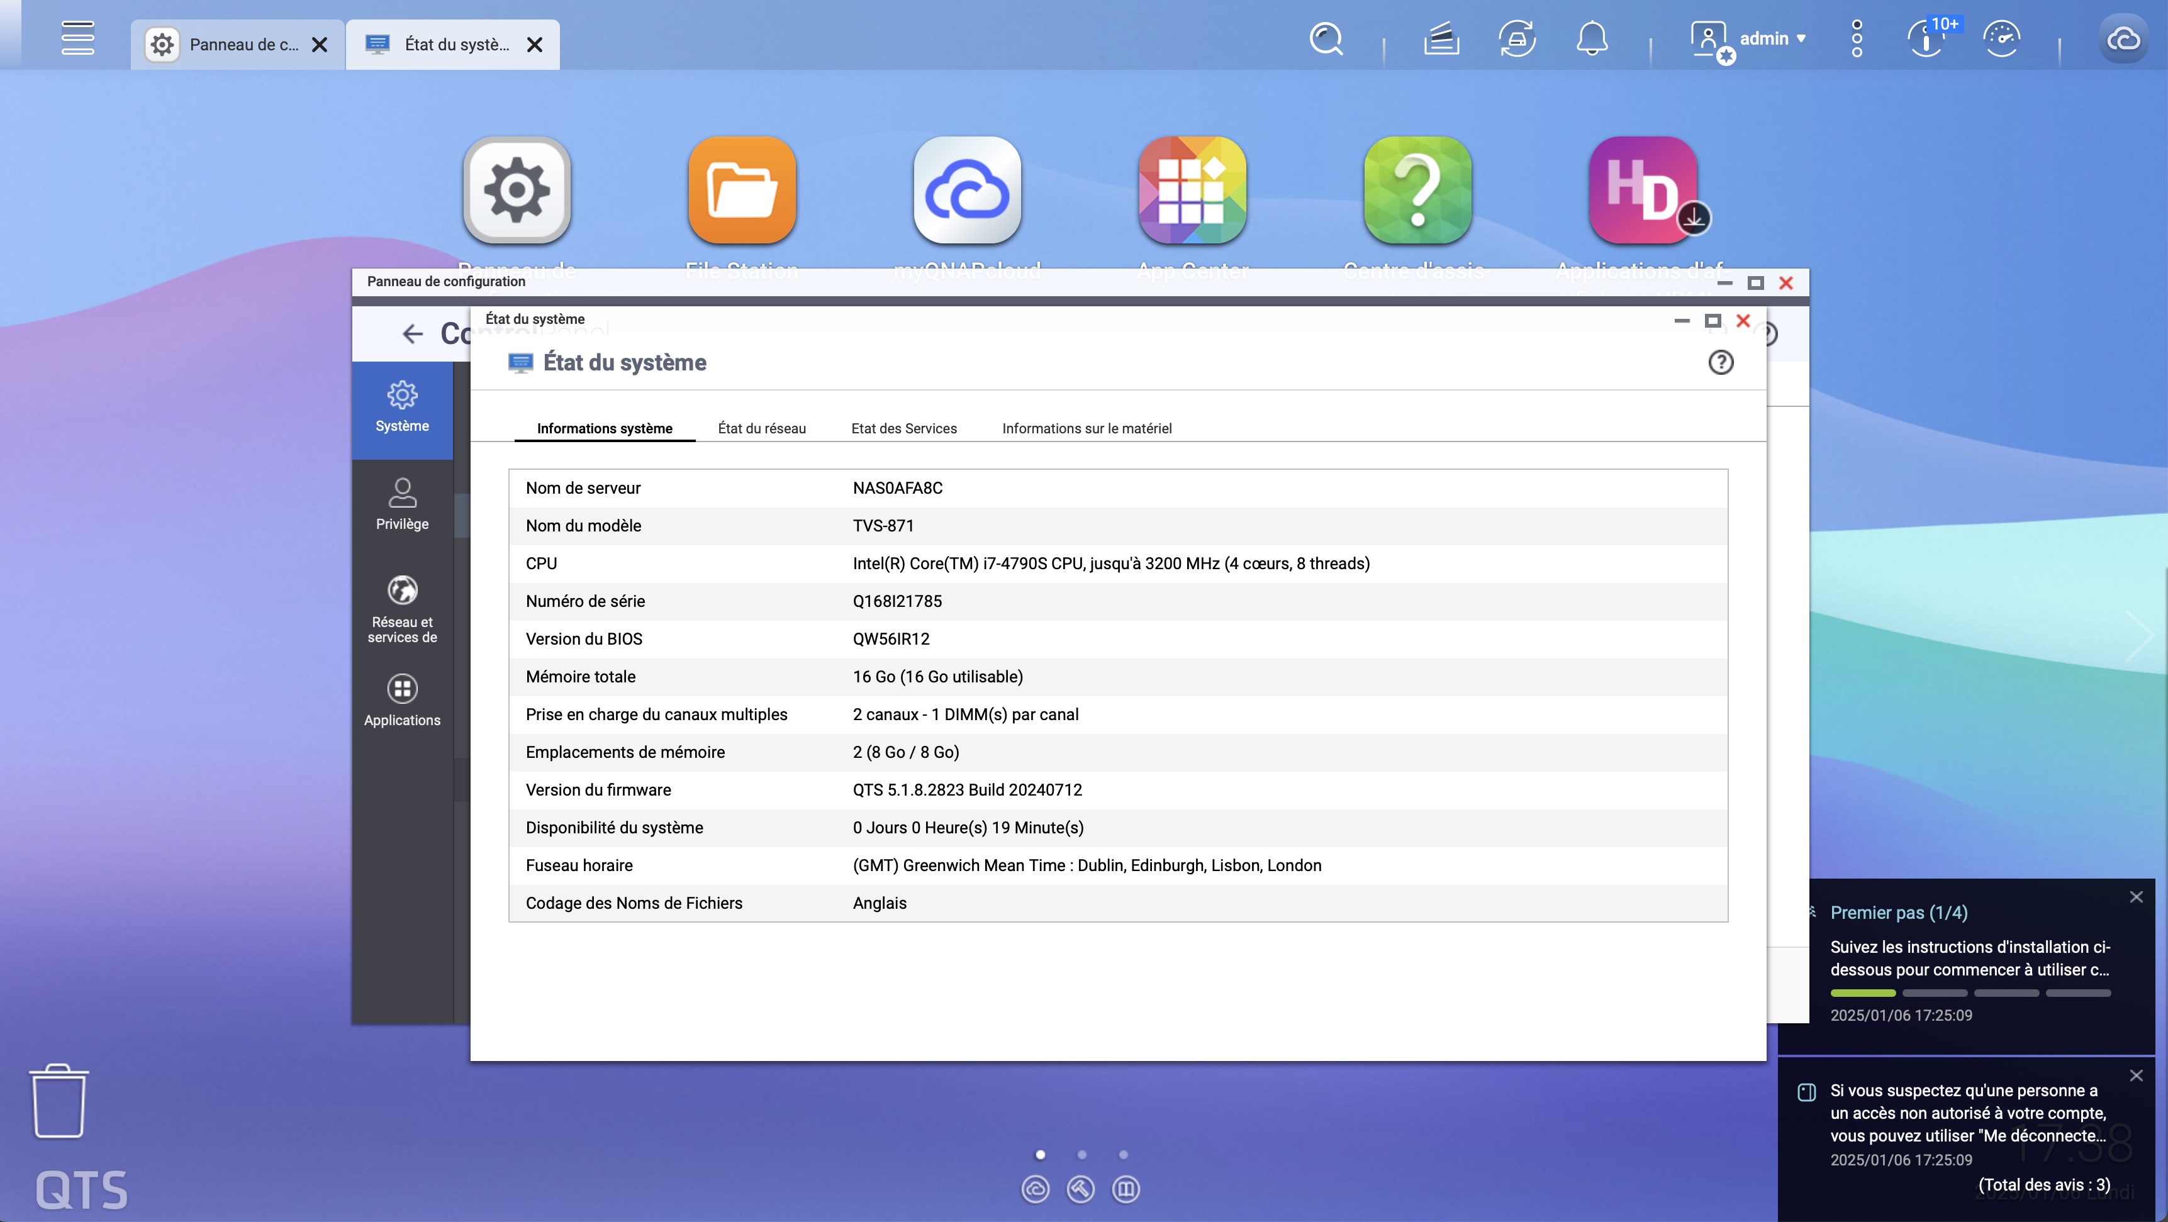Open help icon in État du système
The width and height of the screenshot is (2168, 1222).
tap(1720, 363)
